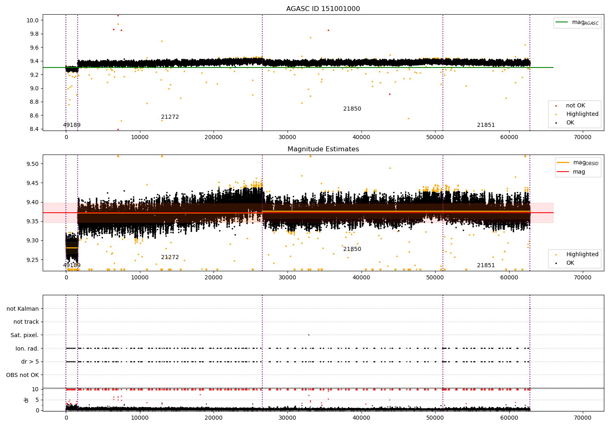The image size is (610, 427).
Task: Click the 'OBS not OK' row label
Action: [x=22, y=375]
